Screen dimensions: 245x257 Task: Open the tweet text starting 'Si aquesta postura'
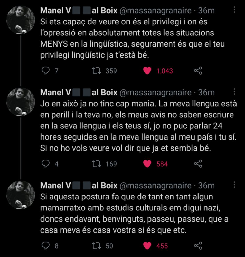pos(134,213)
